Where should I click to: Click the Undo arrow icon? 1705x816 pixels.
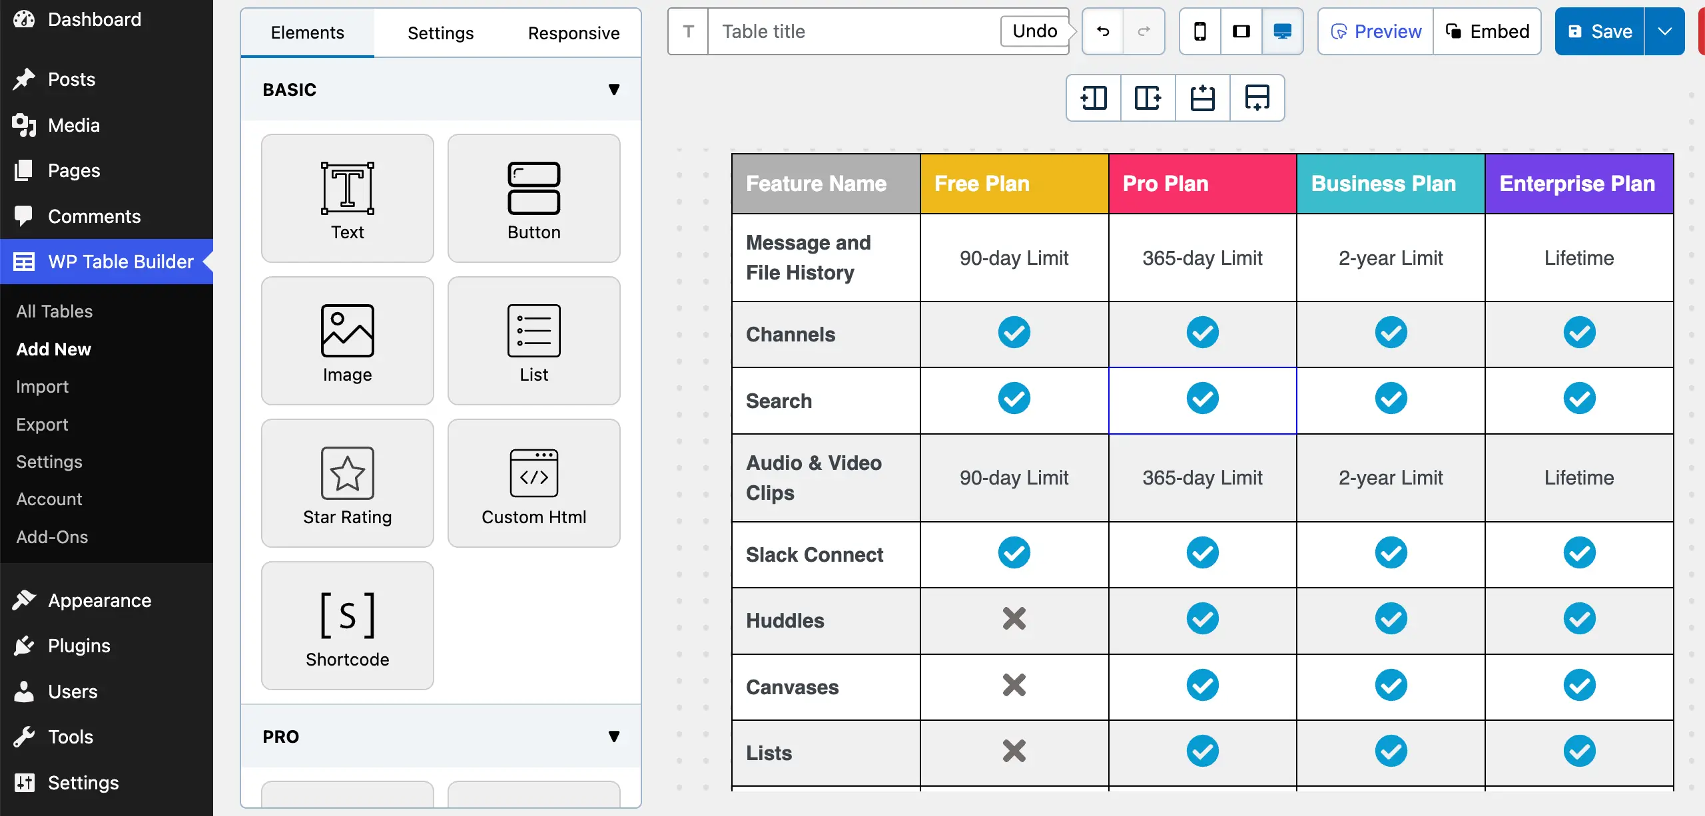point(1102,31)
